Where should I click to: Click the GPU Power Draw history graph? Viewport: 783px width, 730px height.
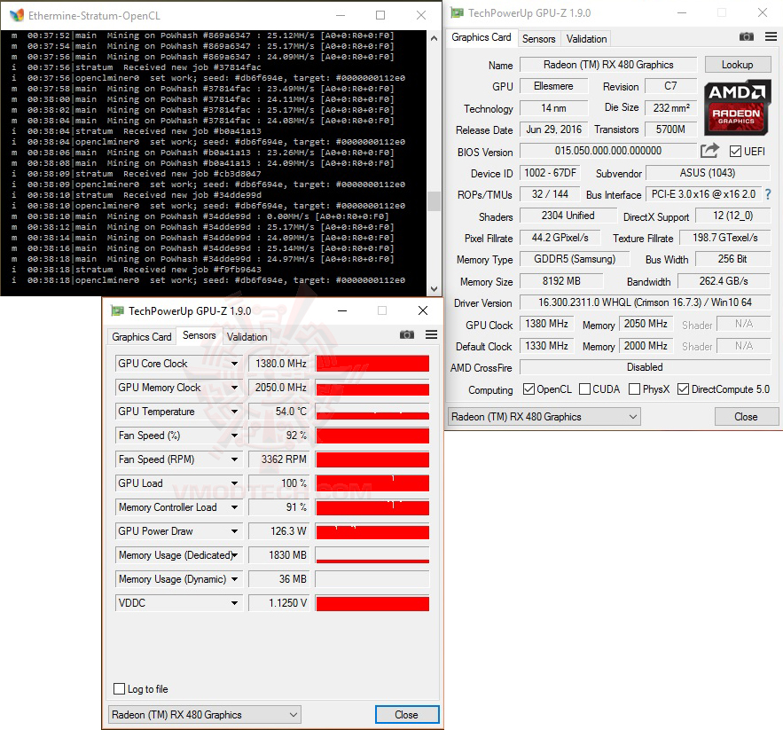[372, 531]
